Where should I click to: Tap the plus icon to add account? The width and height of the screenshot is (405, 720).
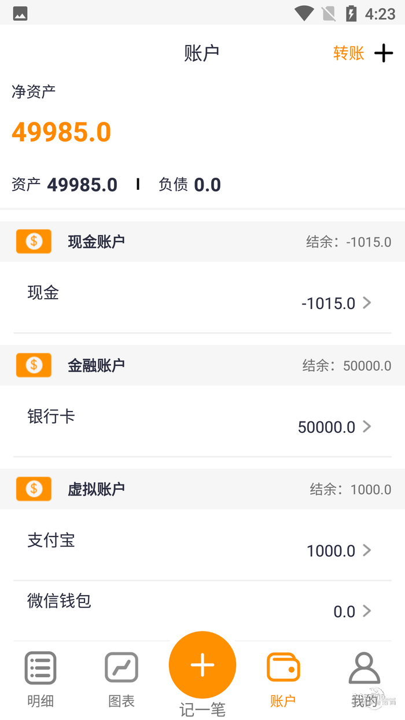click(x=384, y=54)
